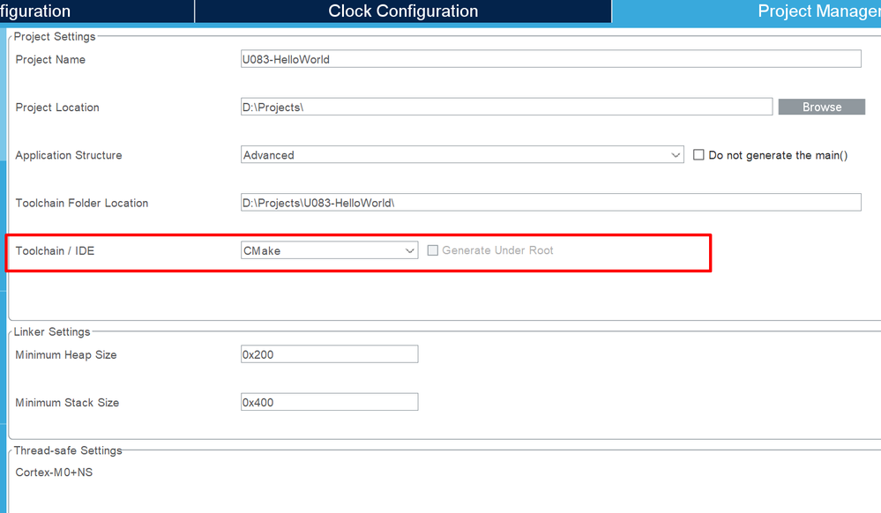Click the Toolchain / IDE label

tap(55, 250)
